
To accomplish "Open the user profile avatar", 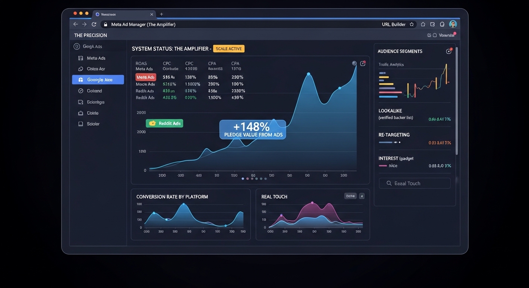I will point(453,24).
